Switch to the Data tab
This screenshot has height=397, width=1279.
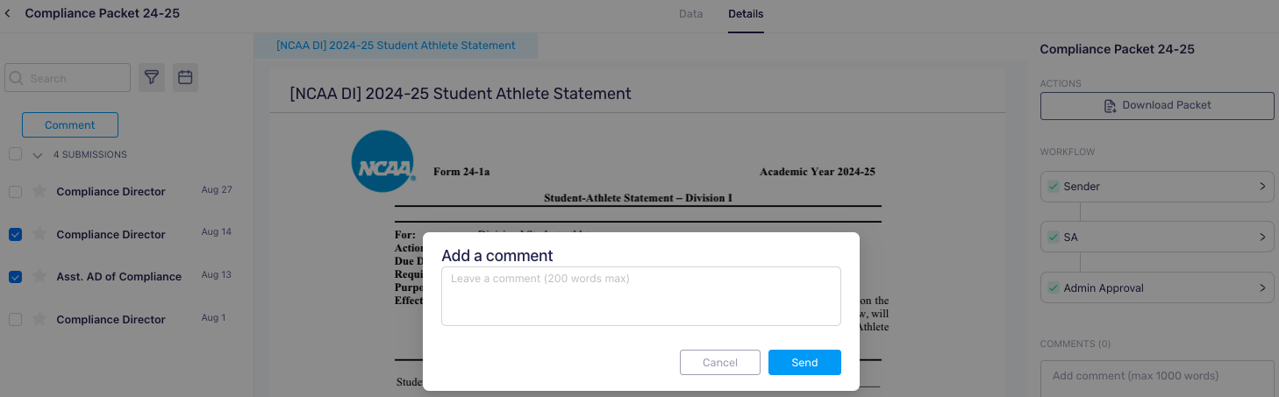tap(690, 14)
